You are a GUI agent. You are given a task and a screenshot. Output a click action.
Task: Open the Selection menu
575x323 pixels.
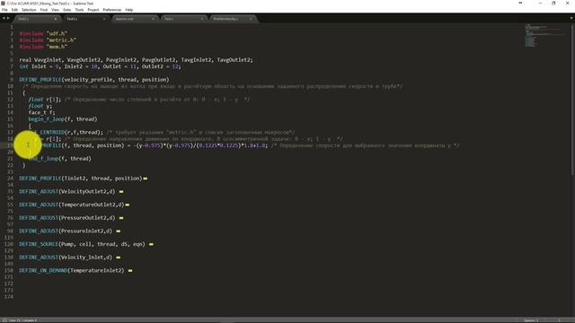tap(29, 10)
